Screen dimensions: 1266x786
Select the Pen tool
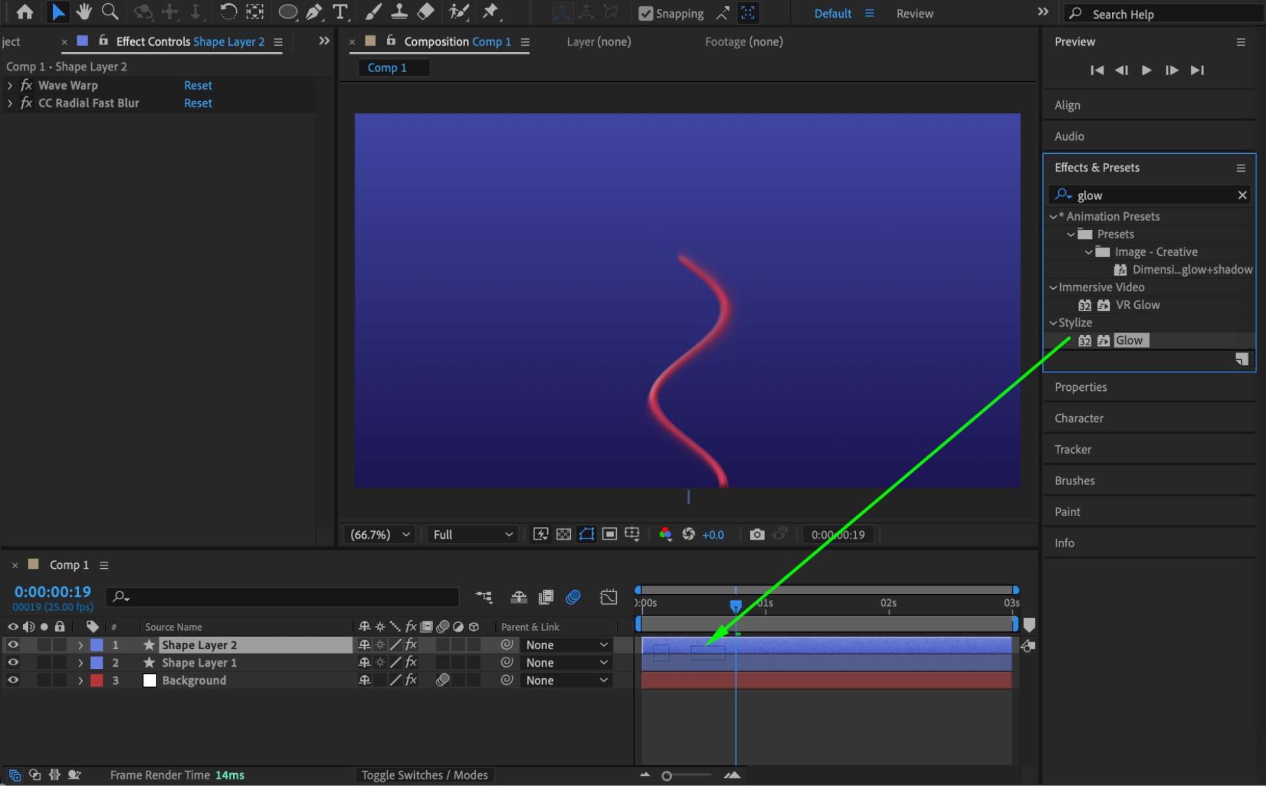pyautogui.click(x=314, y=12)
